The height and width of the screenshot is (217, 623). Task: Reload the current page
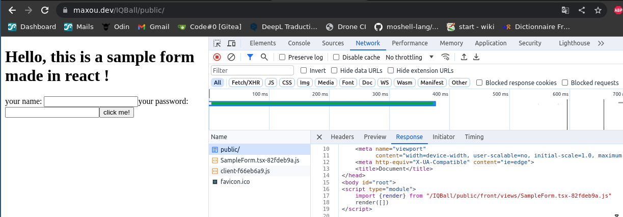tap(45, 10)
